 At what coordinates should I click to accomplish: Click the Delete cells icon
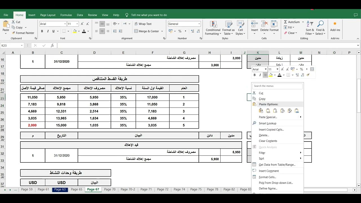pyautogui.click(x=264, y=24)
